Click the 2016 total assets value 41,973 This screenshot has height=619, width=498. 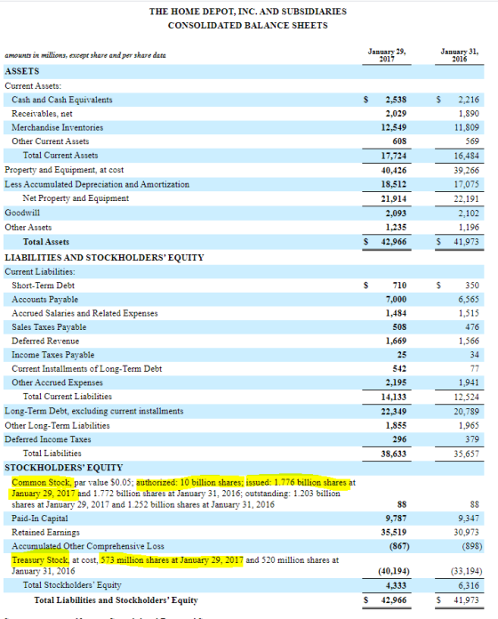pyautogui.click(x=467, y=242)
